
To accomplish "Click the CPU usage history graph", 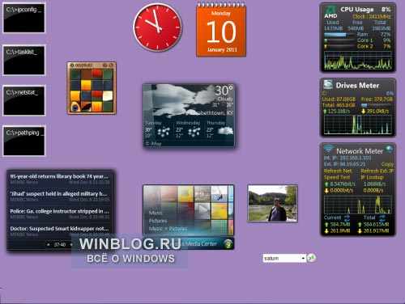I will pyautogui.click(x=358, y=60).
